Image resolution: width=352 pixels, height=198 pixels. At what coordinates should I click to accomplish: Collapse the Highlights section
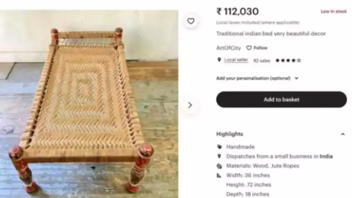pos(343,134)
